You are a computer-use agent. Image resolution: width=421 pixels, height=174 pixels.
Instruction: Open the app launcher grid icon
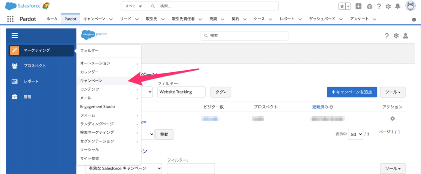click(10, 19)
